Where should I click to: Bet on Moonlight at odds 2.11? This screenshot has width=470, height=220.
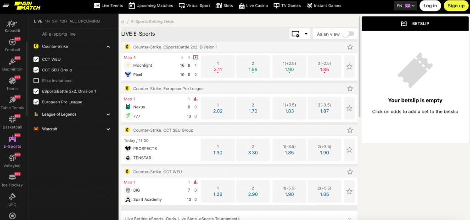218,67
